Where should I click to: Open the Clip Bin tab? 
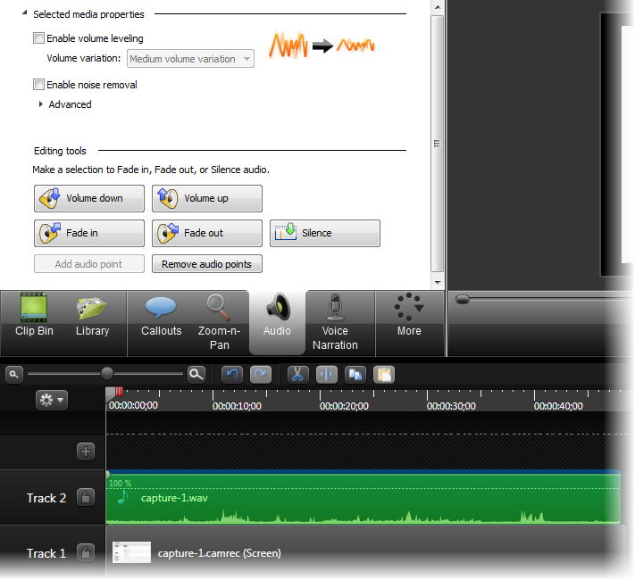tap(34, 318)
